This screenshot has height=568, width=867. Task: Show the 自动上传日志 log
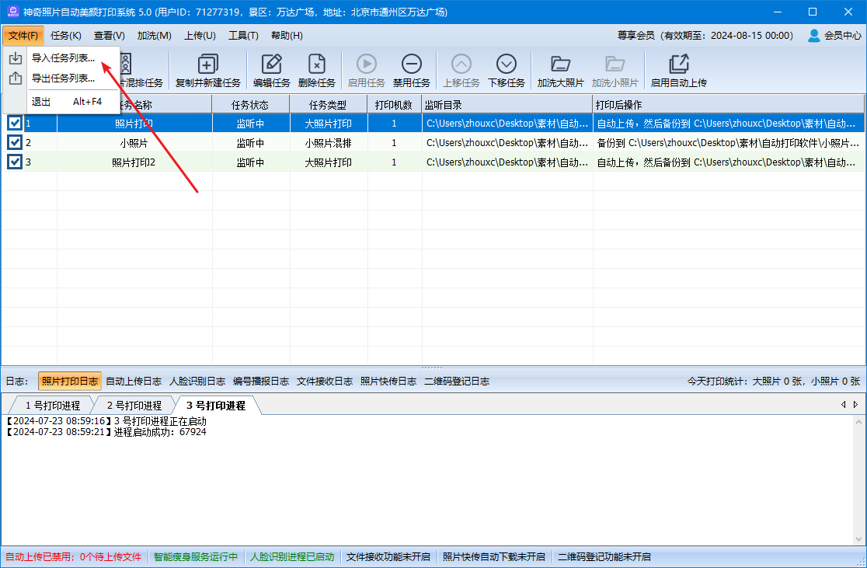pyautogui.click(x=134, y=381)
